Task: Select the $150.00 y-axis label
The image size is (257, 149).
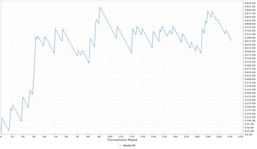Action: point(250,114)
